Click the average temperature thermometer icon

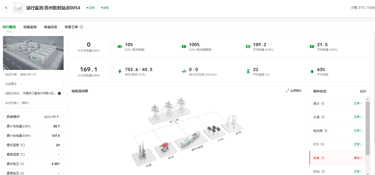click(248, 72)
